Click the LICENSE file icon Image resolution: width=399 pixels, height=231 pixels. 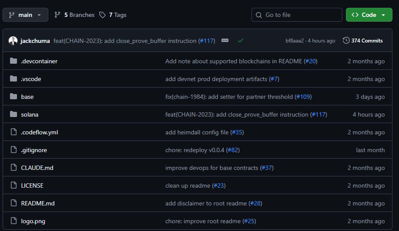pos(14,185)
